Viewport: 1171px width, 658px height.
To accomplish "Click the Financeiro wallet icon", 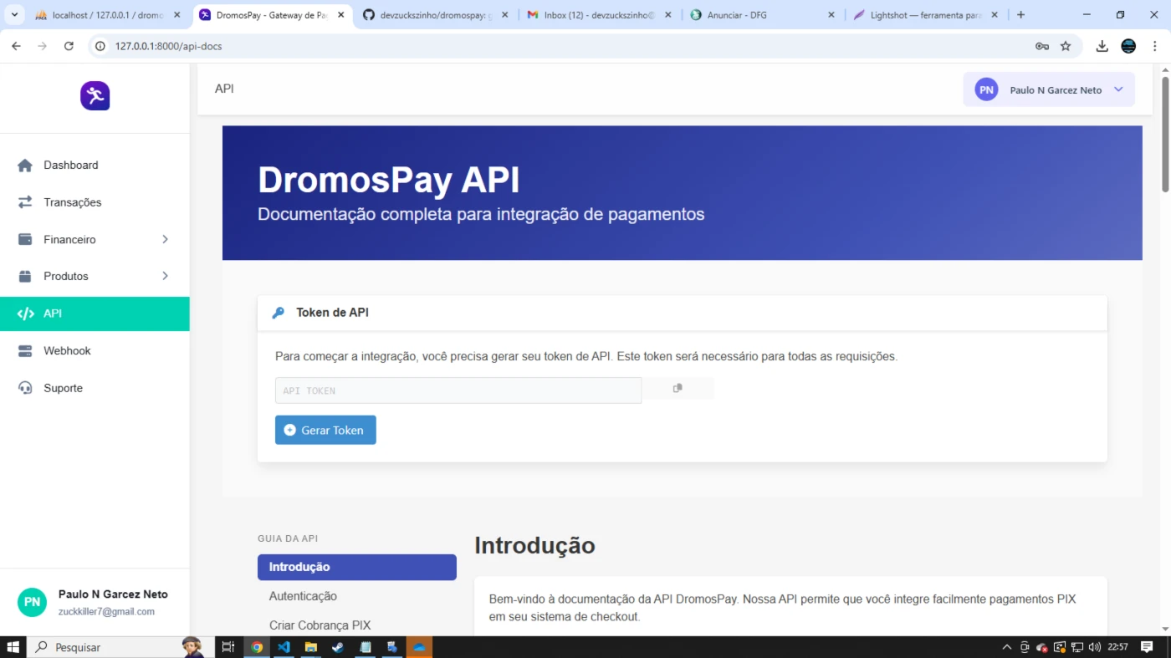I will pyautogui.click(x=25, y=240).
